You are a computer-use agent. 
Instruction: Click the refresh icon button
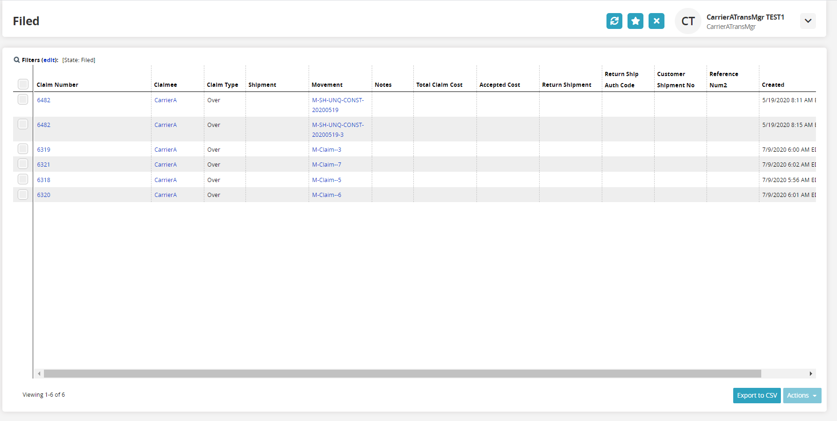point(614,21)
